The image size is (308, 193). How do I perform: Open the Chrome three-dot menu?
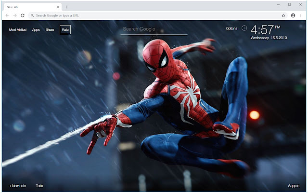pyautogui.click(x=301, y=15)
